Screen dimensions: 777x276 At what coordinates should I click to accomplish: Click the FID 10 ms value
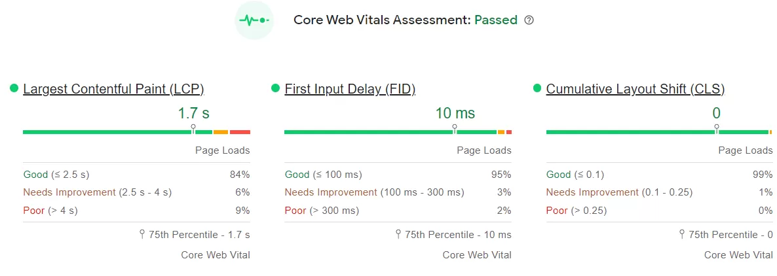click(455, 113)
